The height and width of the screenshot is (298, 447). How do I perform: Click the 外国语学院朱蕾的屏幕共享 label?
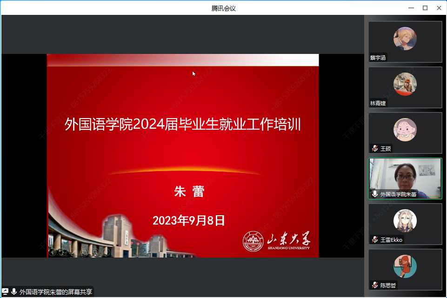[56, 292]
